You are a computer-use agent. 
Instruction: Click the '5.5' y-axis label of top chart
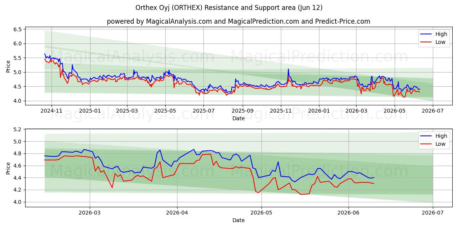(x=18, y=58)
